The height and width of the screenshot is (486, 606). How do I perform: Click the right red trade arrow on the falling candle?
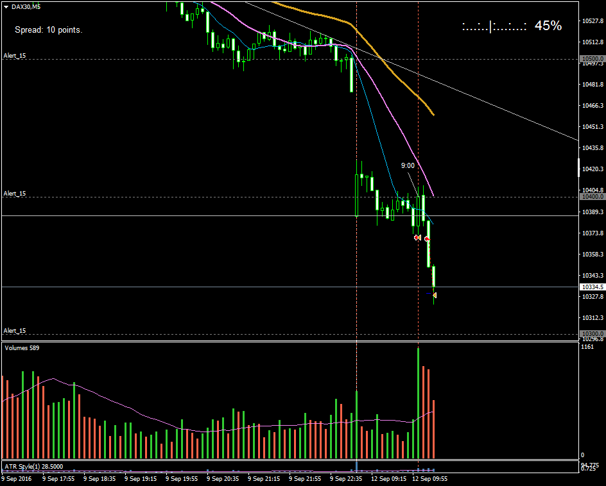click(427, 238)
